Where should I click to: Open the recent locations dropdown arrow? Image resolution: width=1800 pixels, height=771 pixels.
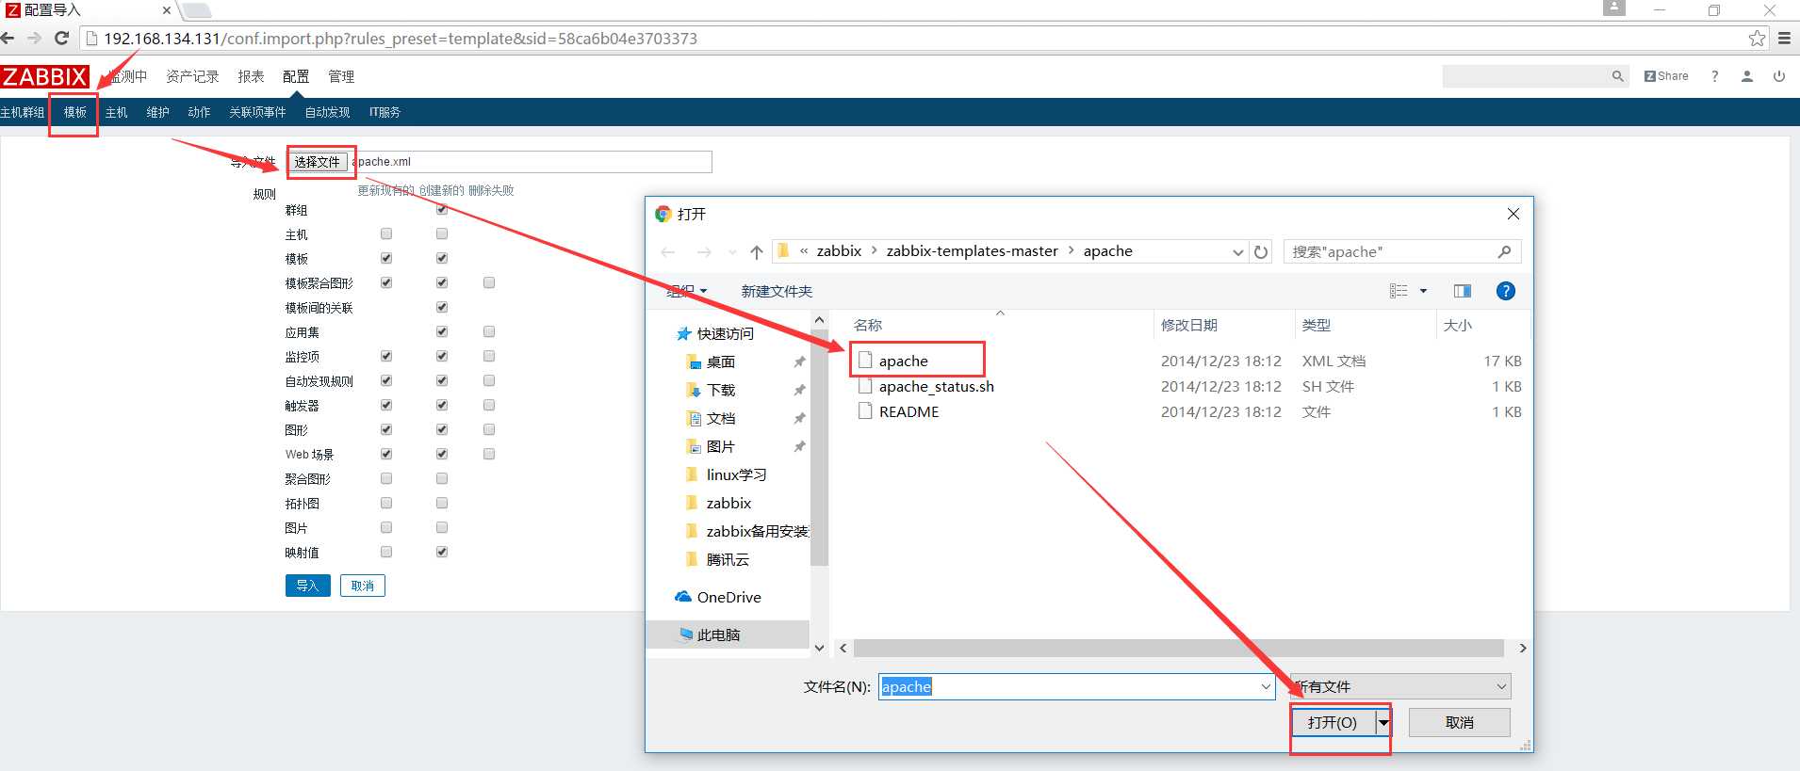[732, 251]
